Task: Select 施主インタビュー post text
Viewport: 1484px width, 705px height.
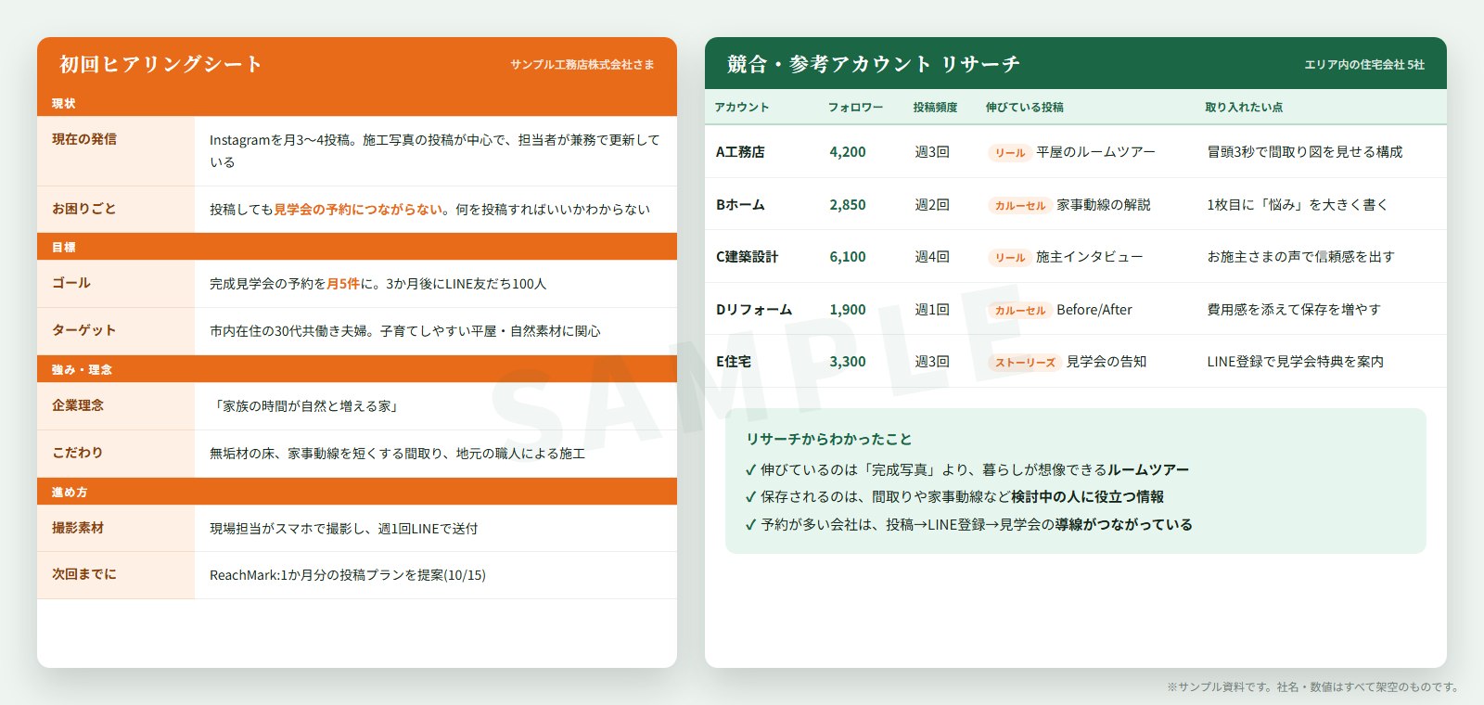Action: (x=1089, y=257)
